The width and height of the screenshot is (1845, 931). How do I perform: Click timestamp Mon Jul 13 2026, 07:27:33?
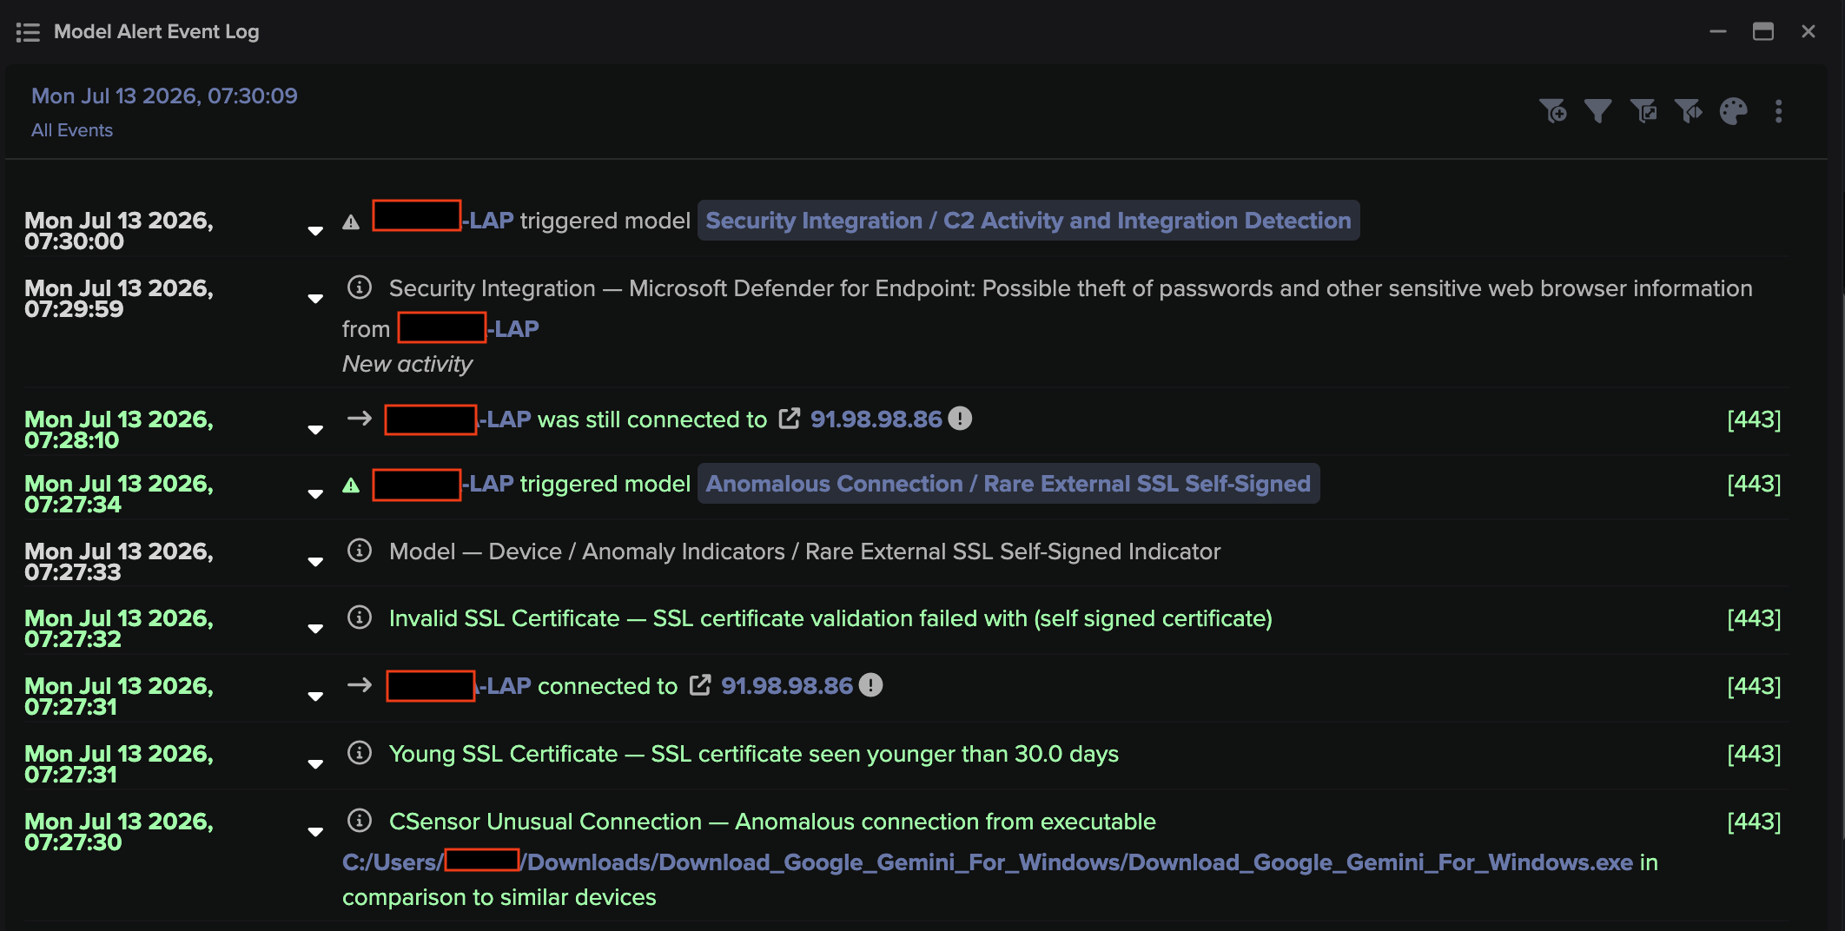point(119,562)
